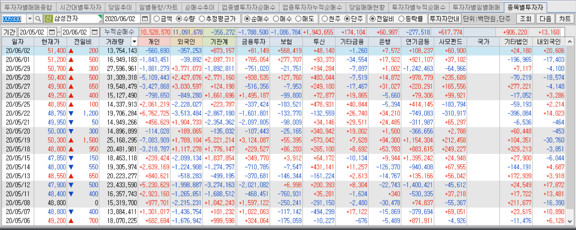Click the 외국인 column header
This screenshot has height=230, width=576.
(186, 42)
